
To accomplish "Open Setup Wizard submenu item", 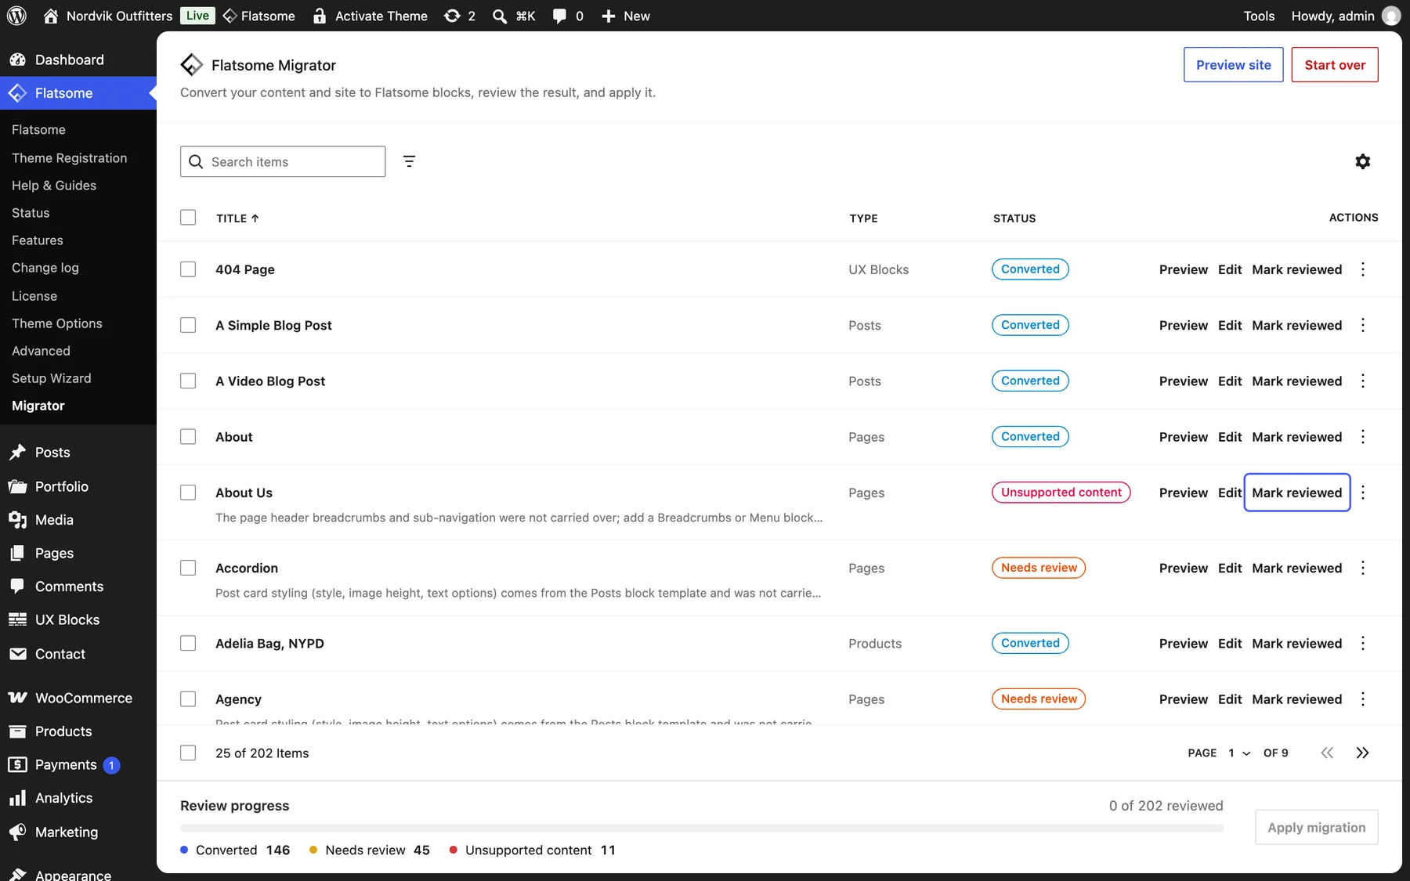I will click(52, 378).
